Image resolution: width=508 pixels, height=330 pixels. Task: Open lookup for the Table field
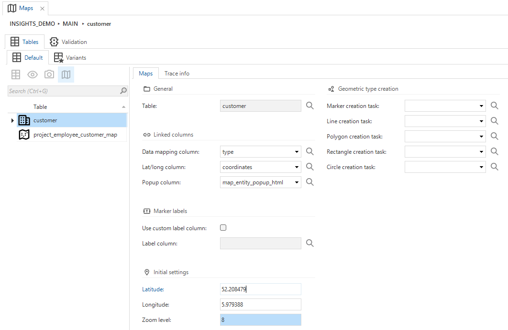coord(309,106)
